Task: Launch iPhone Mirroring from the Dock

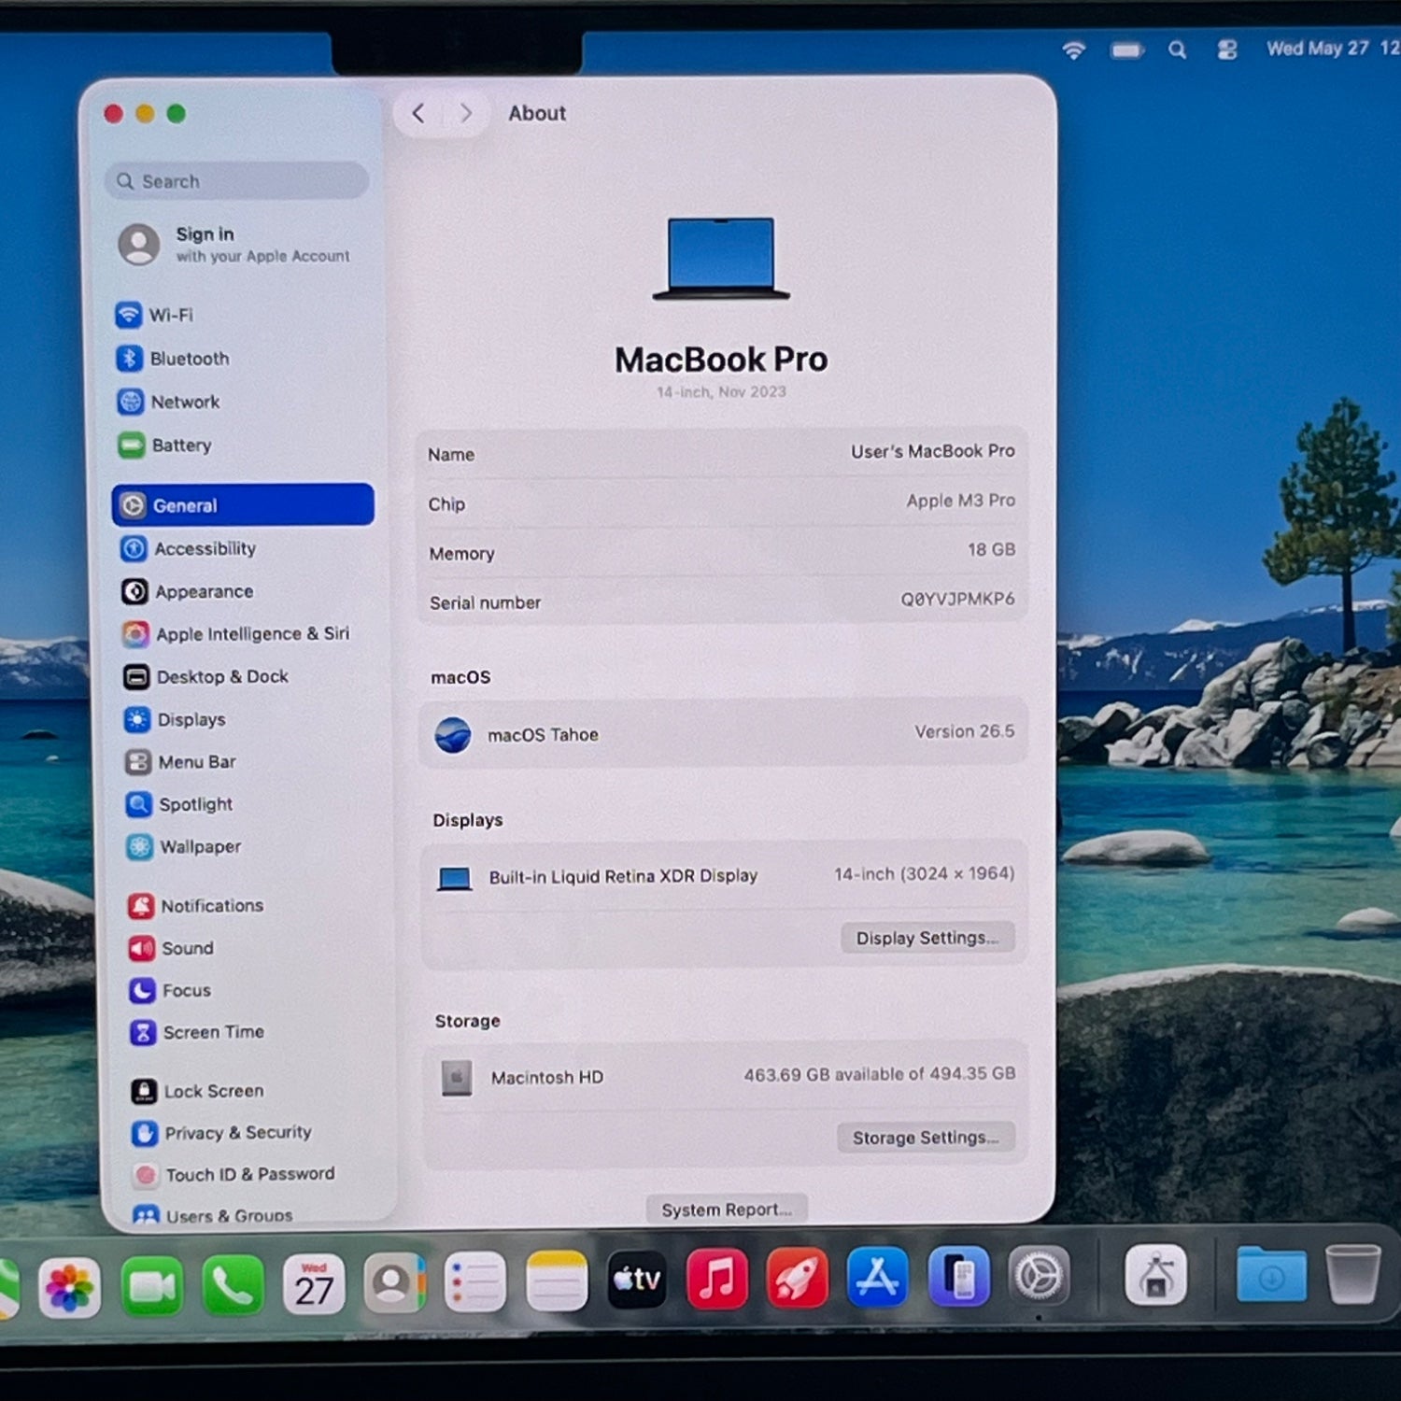Action: click(x=959, y=1276)
